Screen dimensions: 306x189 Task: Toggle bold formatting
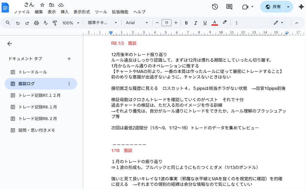click(186, 23)
